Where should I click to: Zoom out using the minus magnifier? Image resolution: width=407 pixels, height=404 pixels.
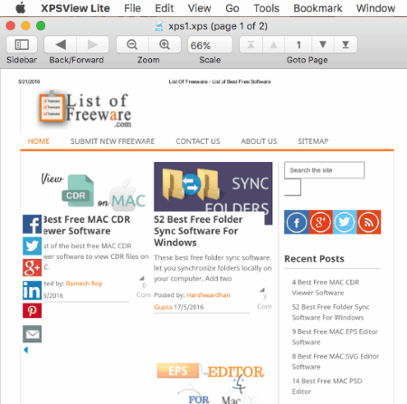pyautogui.click(x=132, y=44)
